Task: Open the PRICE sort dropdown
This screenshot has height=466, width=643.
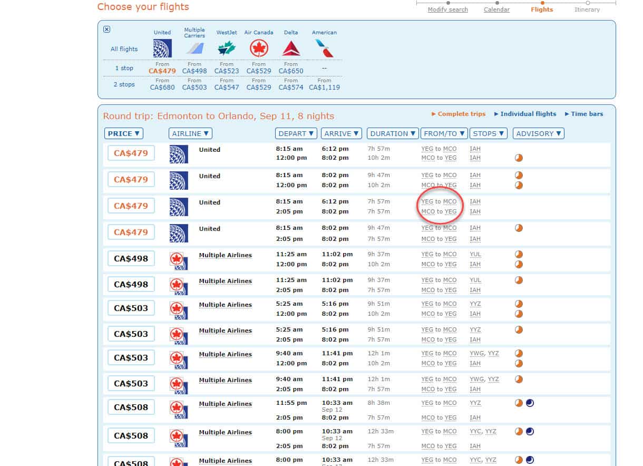Action: (x=123, y=133)
